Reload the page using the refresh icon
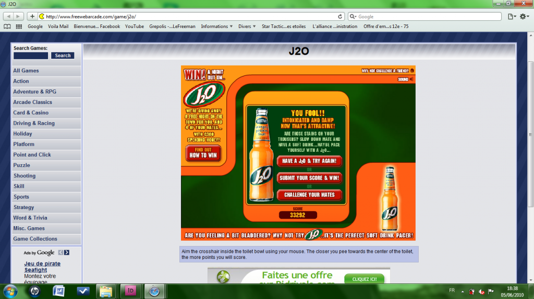Viewport: 534px width, 299px height. pyautogui.click(x=340, y=16)
